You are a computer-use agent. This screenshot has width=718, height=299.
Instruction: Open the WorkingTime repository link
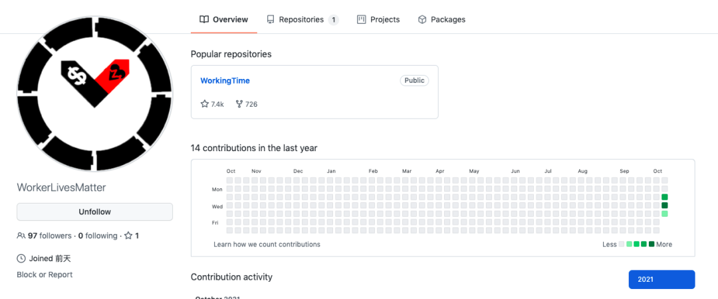coord(225,81)
